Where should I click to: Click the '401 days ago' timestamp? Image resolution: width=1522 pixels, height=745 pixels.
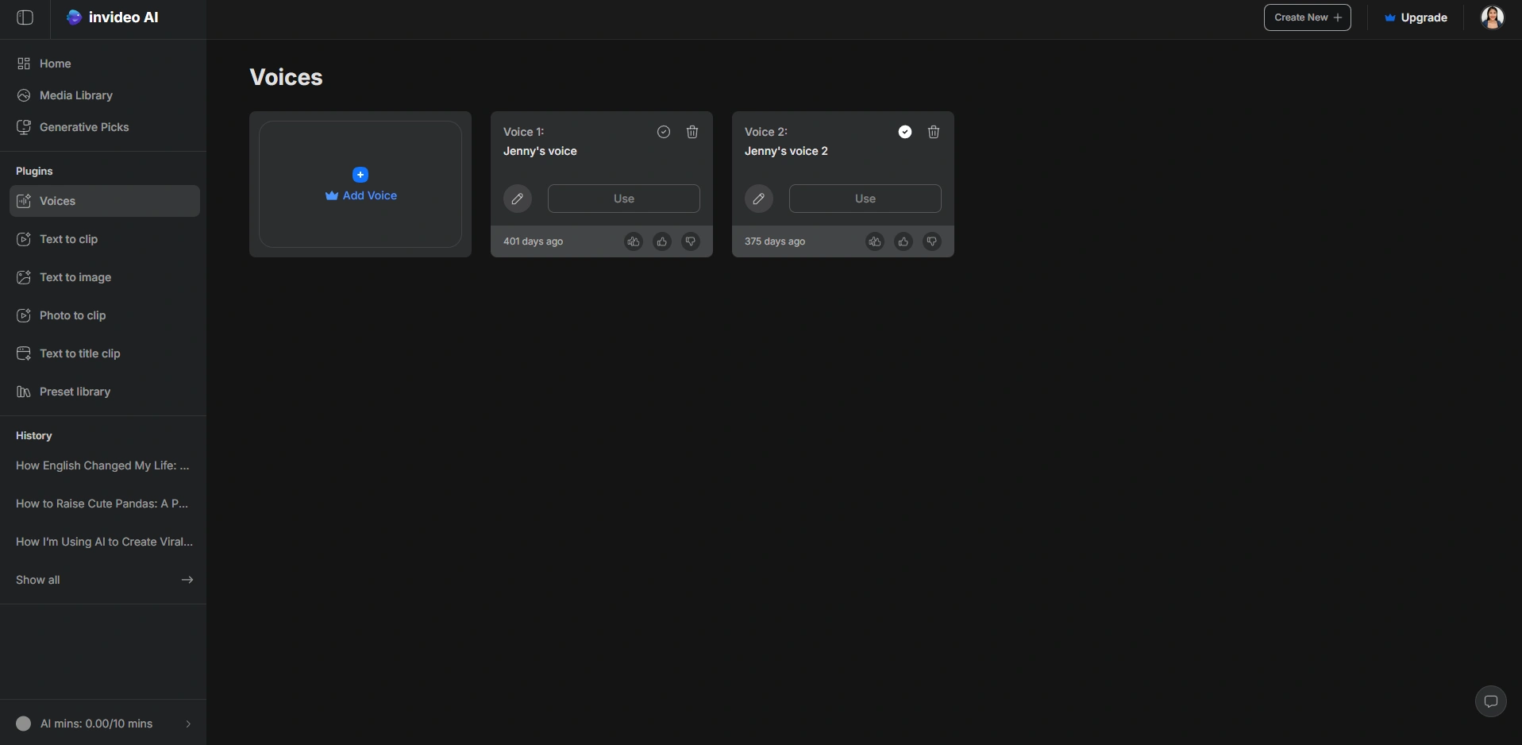(x=533, y=241)
